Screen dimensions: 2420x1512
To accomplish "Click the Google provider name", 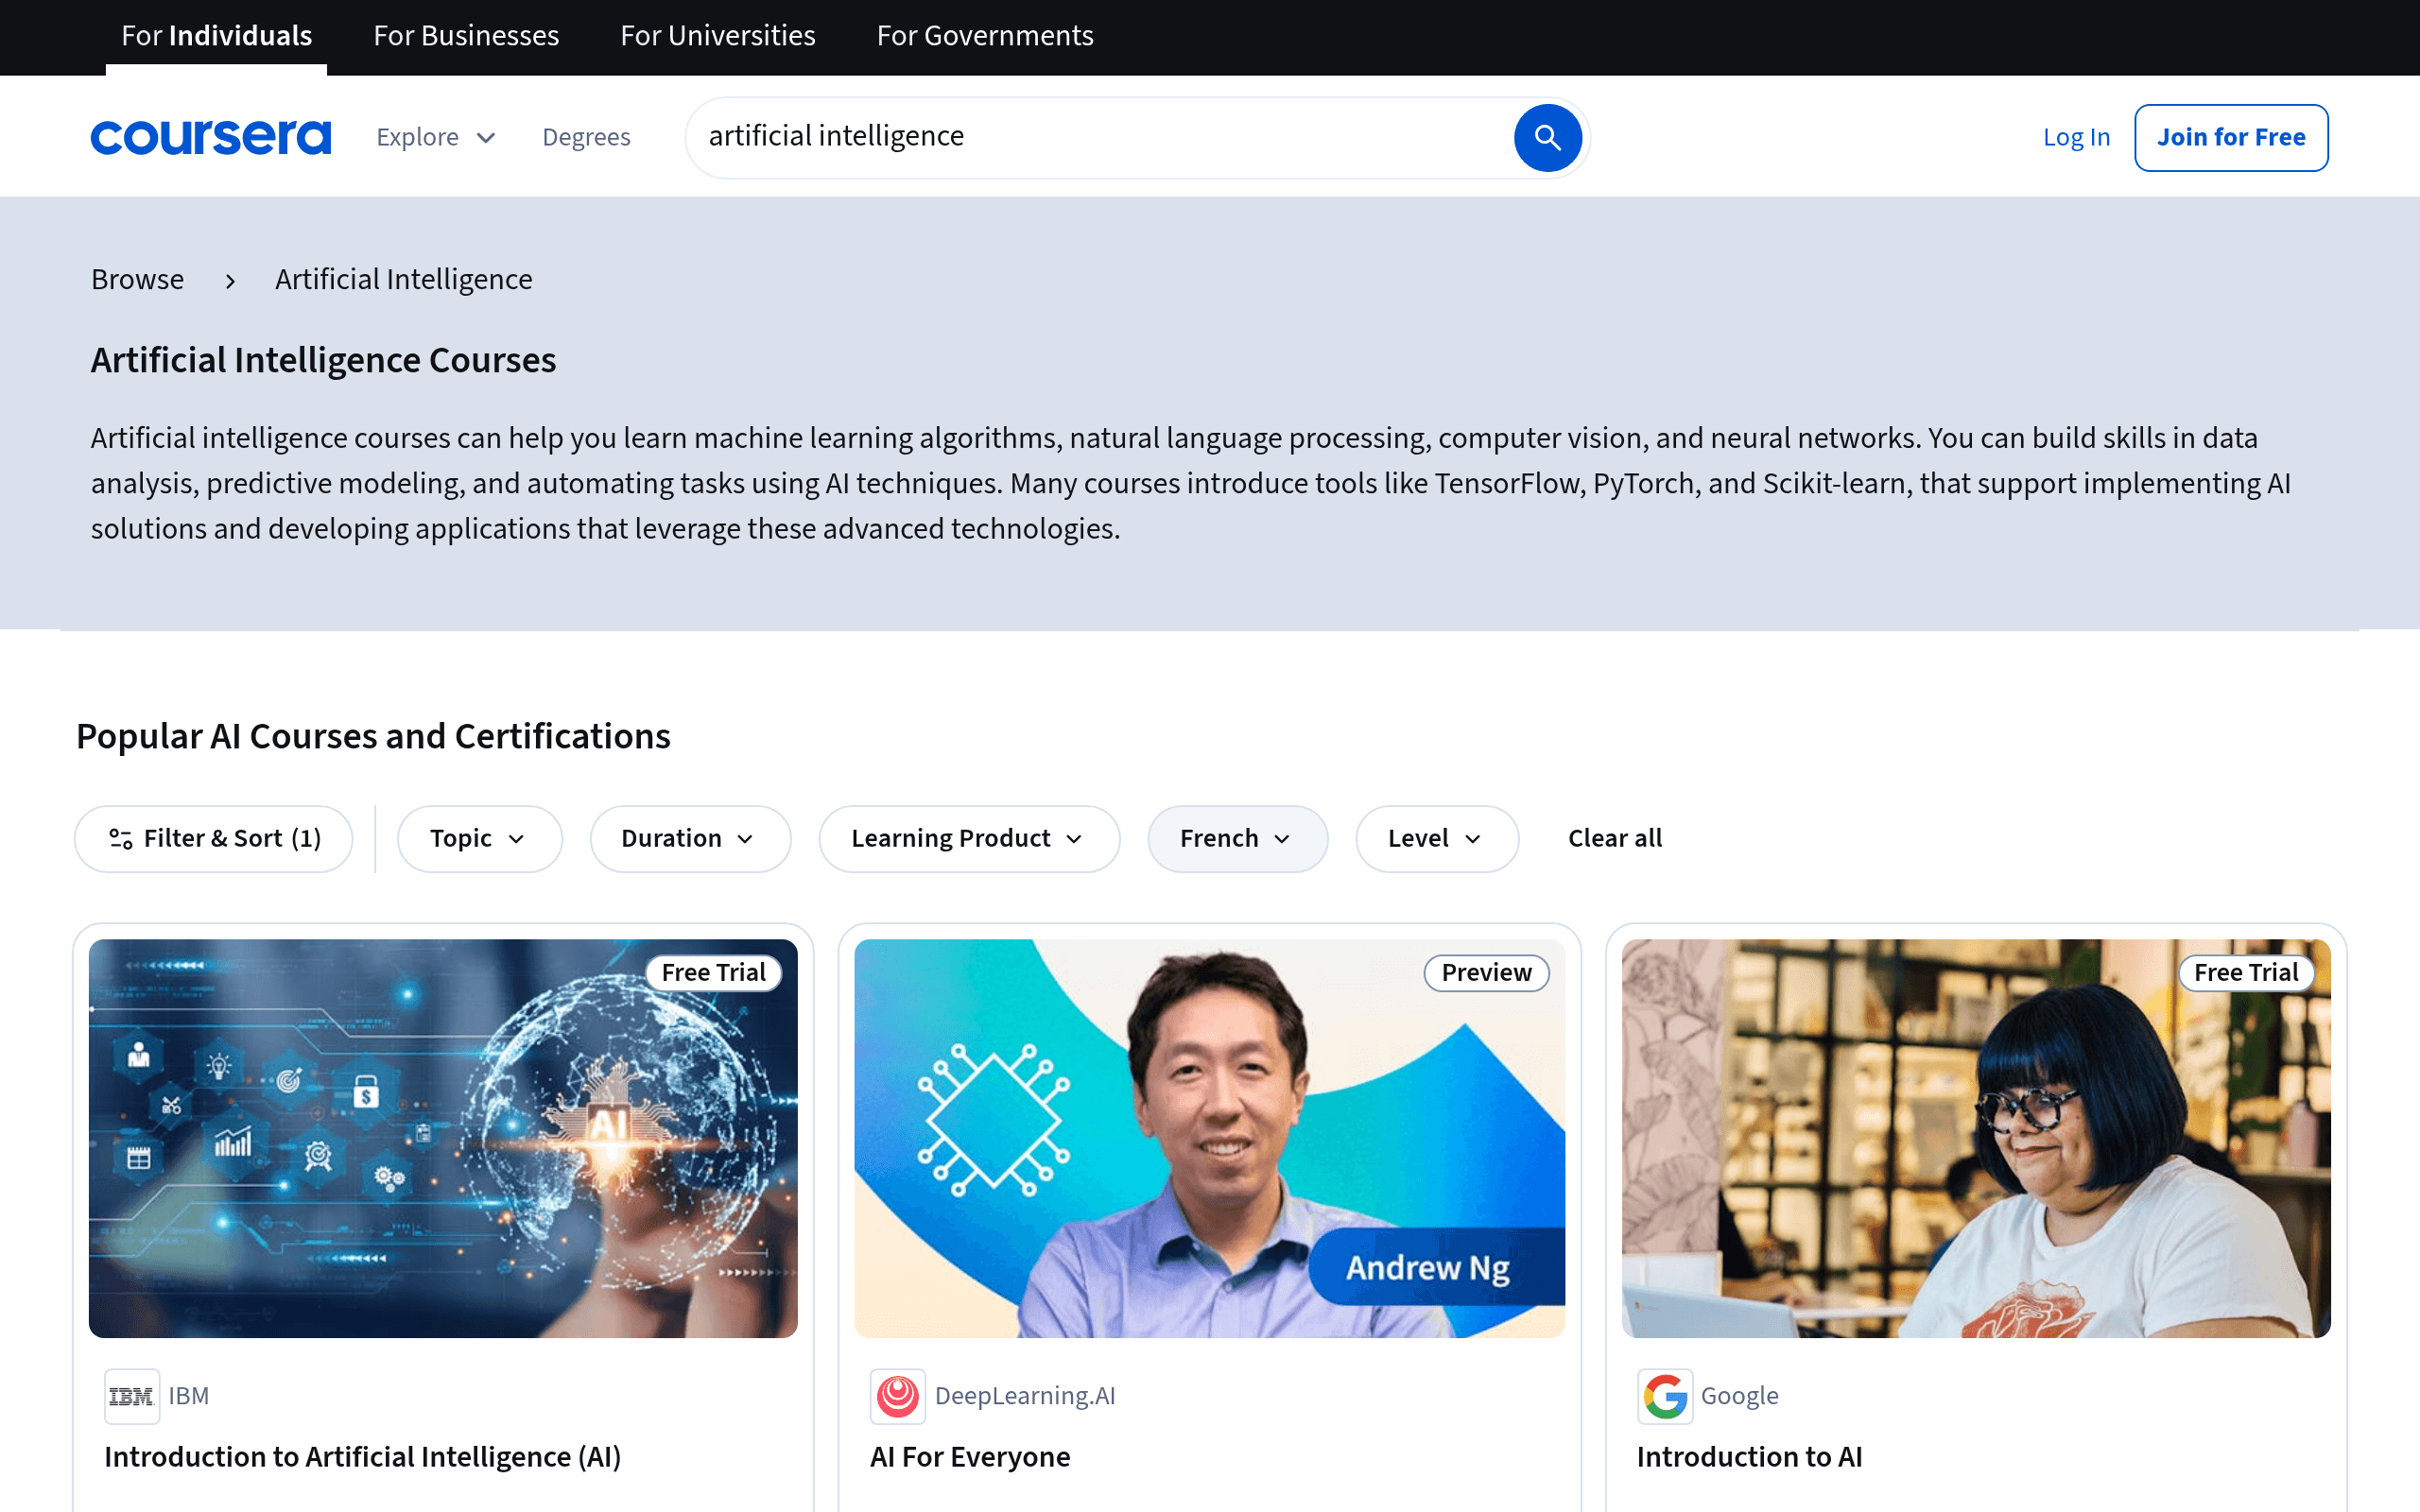I will [x=1739, y=1396].
